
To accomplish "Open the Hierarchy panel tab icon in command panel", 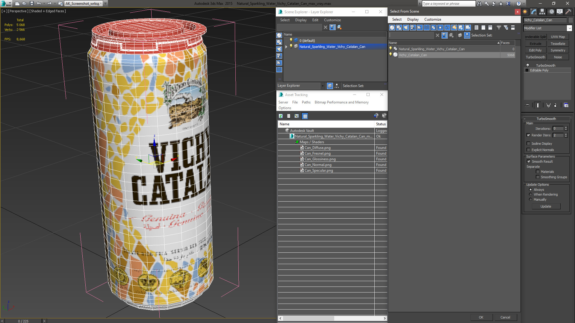I will pos(542,12).
